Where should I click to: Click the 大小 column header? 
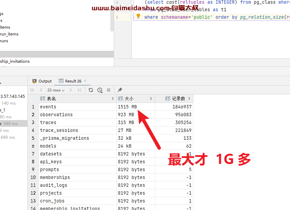136,99
